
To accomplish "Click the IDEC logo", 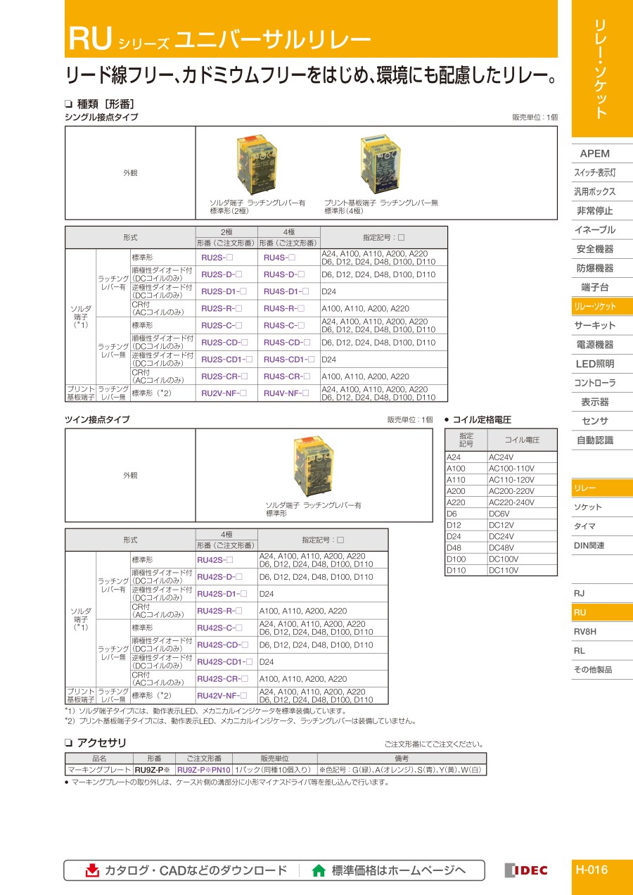I will (526, 870).
